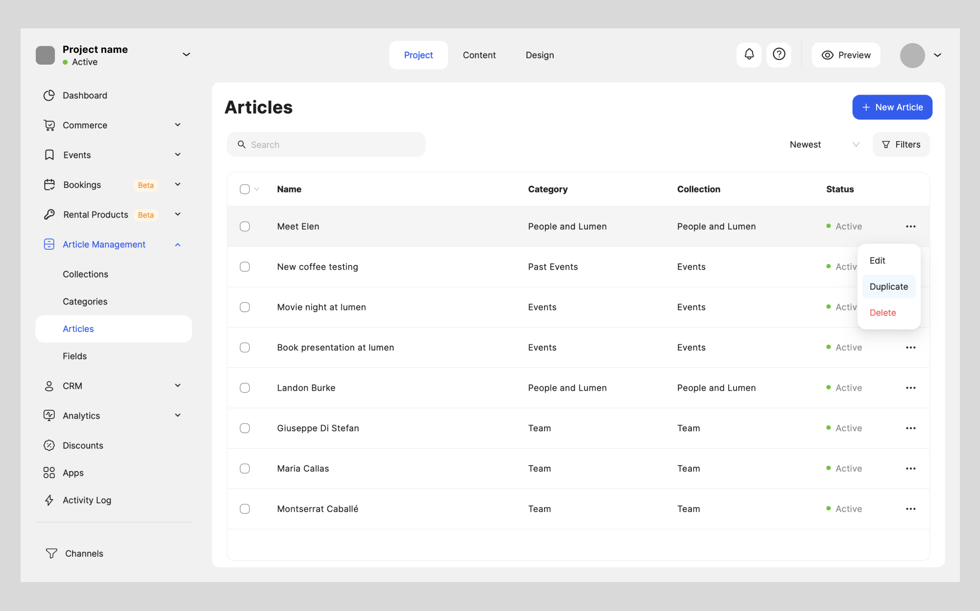Open the project name switcher chevron

(186, 54)
